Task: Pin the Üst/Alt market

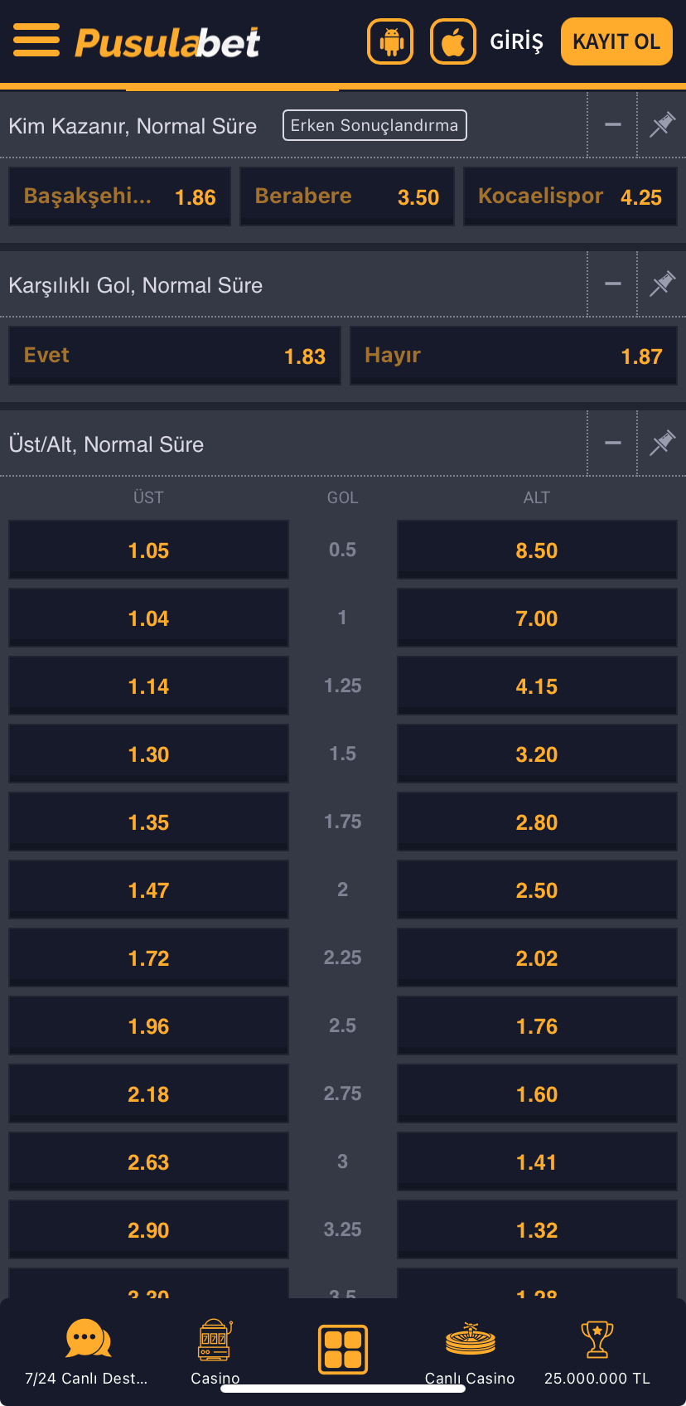Action: [662, 444]
